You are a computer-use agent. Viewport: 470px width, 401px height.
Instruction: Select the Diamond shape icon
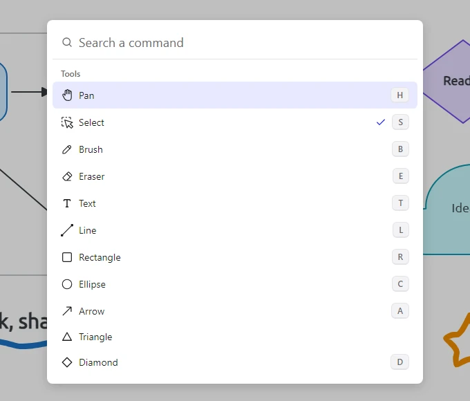[x=67, y=362]
